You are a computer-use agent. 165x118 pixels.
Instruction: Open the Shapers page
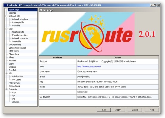(12, 67)
